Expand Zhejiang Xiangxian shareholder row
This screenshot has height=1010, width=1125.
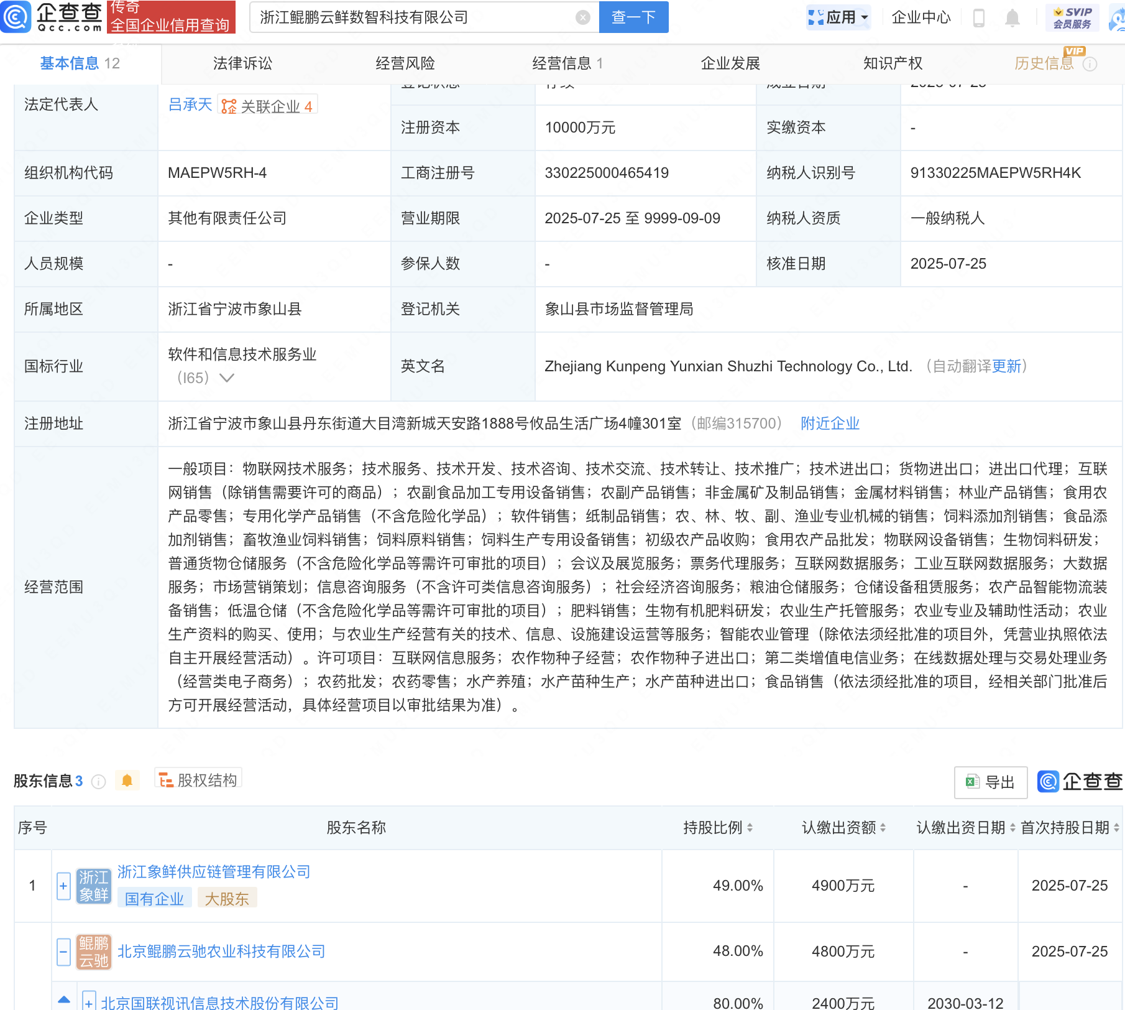(x=63, y=886)
